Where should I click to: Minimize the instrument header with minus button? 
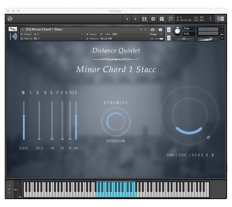tap(222, 31)
